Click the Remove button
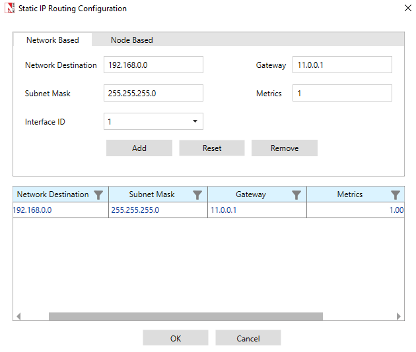This screenshot has width=416, height=352. pos(284,148)
